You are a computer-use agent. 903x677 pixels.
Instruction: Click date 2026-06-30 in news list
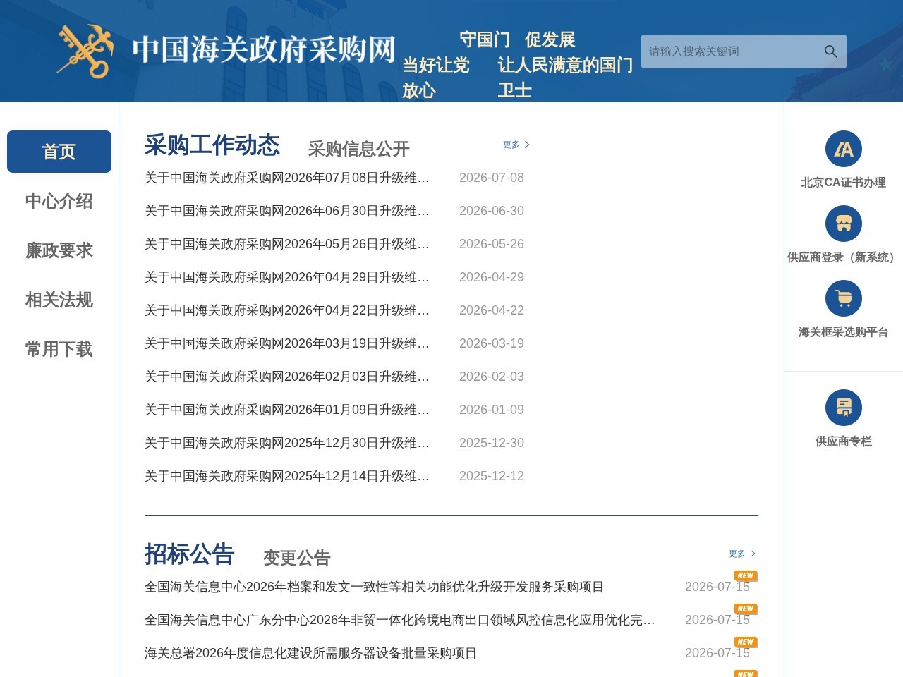pos(492,211)
